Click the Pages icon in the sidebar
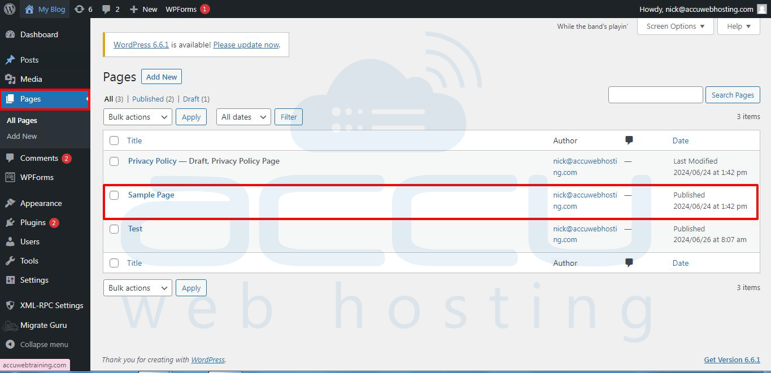Image resolution: width=771 pixels, height=373 pixels. click(x=10, y=99)
